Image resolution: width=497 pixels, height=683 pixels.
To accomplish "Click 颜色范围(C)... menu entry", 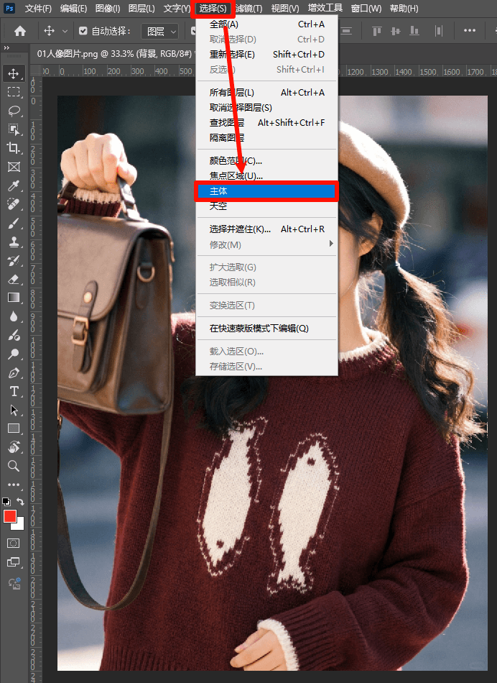I will 236,160.
